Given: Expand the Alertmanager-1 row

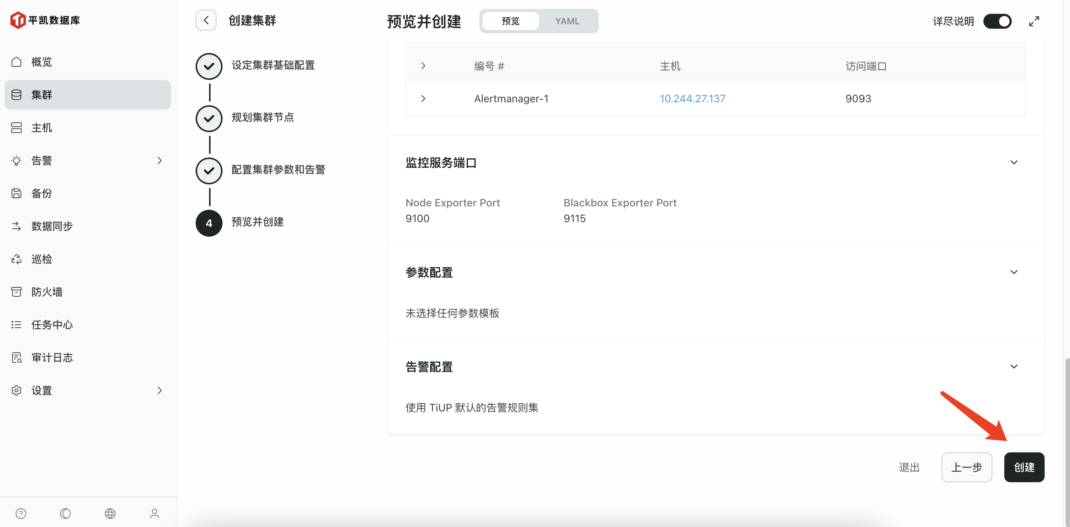Looking at the screenshot, I should [423, 99].
